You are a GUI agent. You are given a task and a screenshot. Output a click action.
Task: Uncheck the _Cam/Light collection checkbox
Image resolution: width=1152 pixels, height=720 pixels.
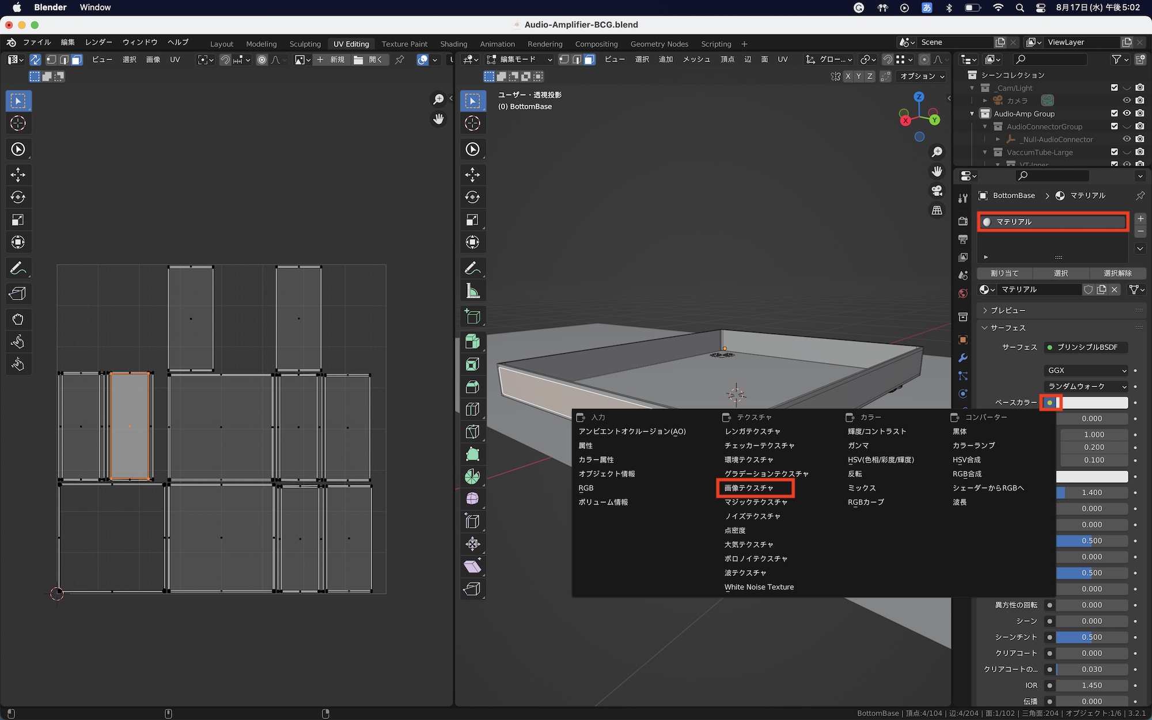pos(1114,88)
